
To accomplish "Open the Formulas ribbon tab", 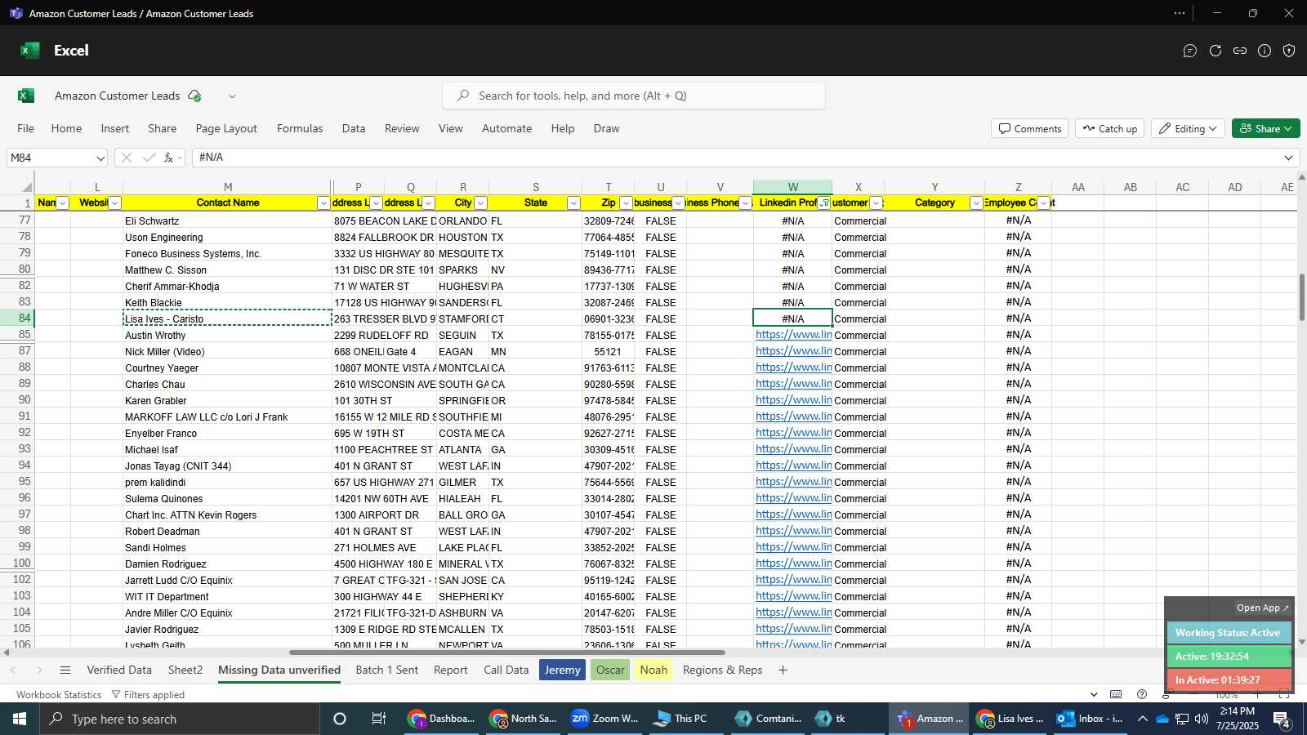I will click(300, 129).
